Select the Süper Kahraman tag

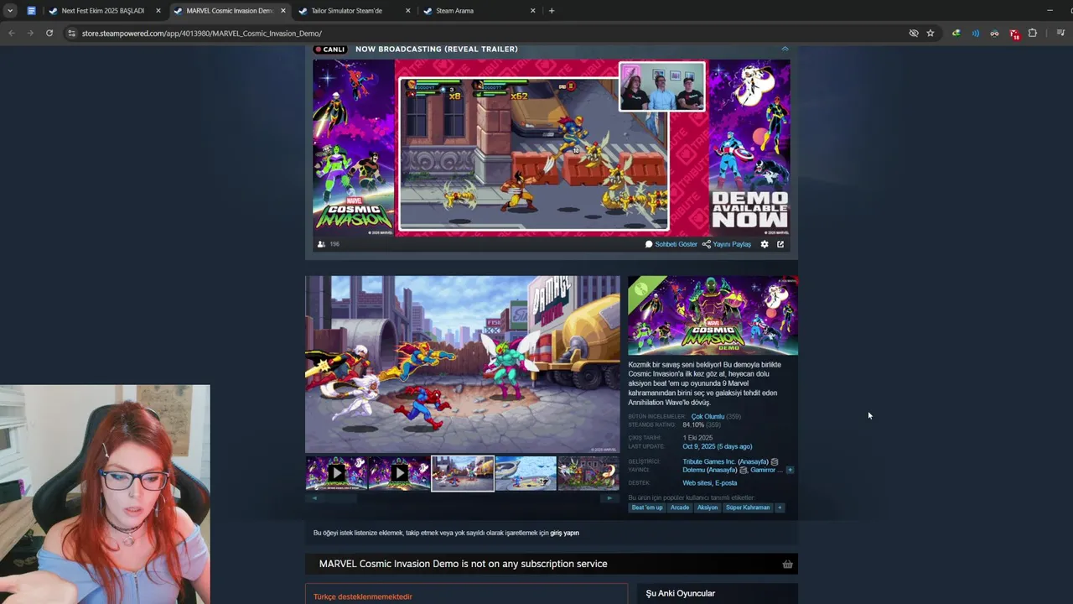(x=748, y=508)
